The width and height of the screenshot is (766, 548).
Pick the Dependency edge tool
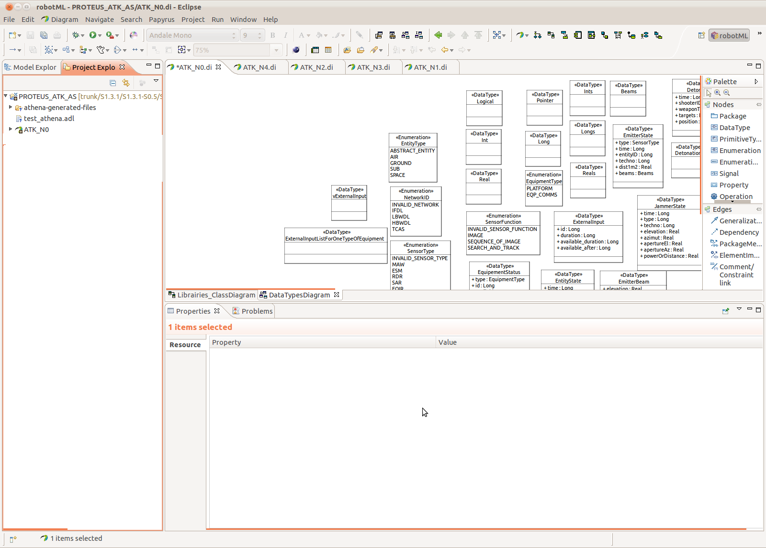click(x=735, y=232)
